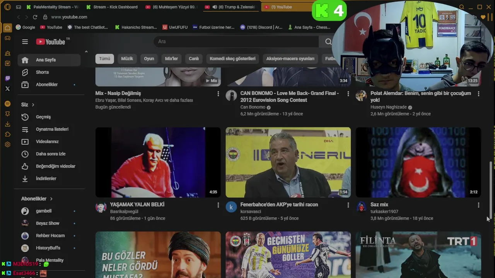Viewport: 495px width, 278px height.
Task: Select the Komedi skeç gösterileri chip
Action: (232, 59)
